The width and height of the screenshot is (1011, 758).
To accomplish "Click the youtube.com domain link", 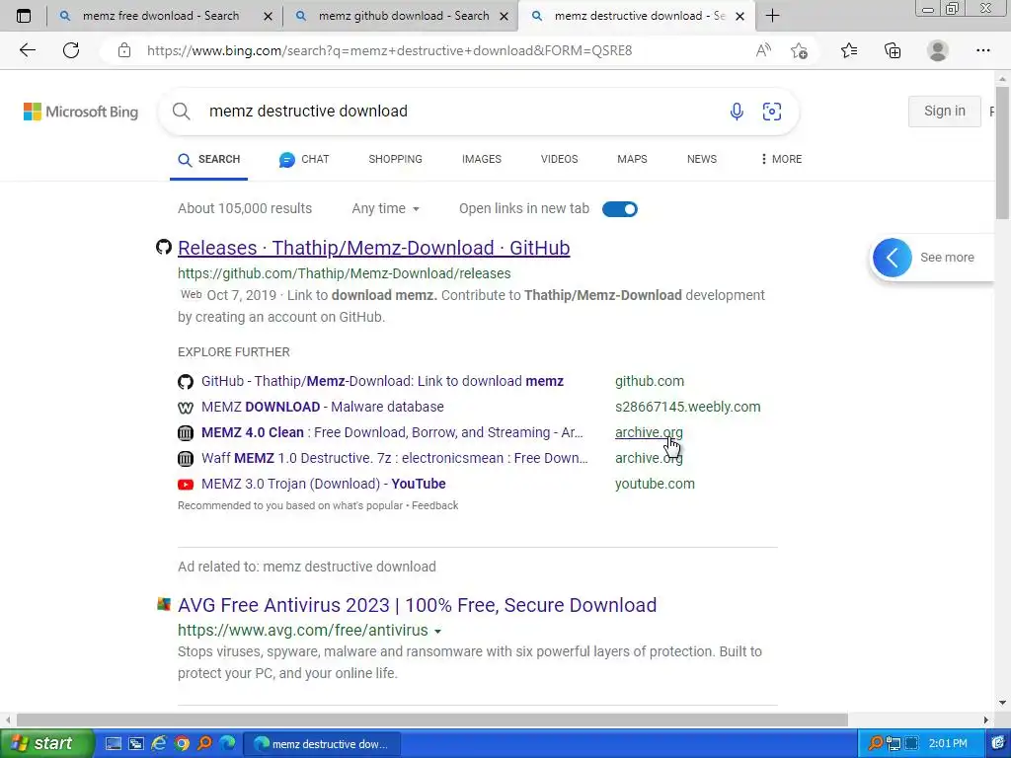I will tap(655, 484).
